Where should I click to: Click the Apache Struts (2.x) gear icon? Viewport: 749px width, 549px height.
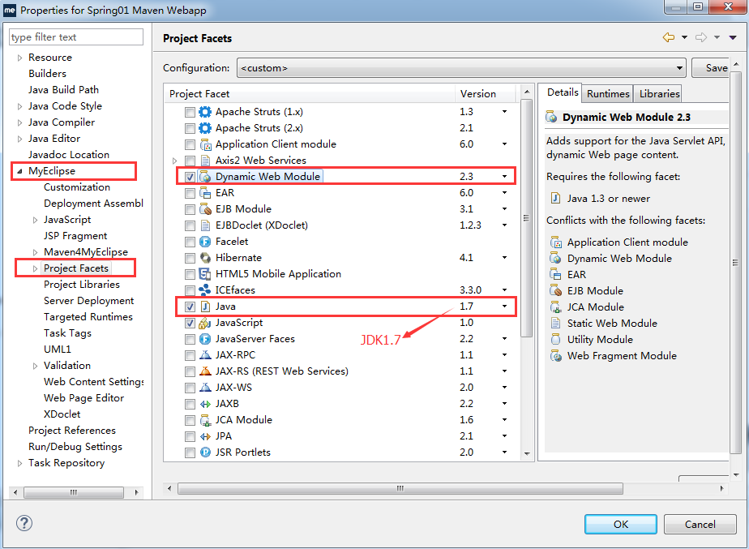tap(205, 128)
